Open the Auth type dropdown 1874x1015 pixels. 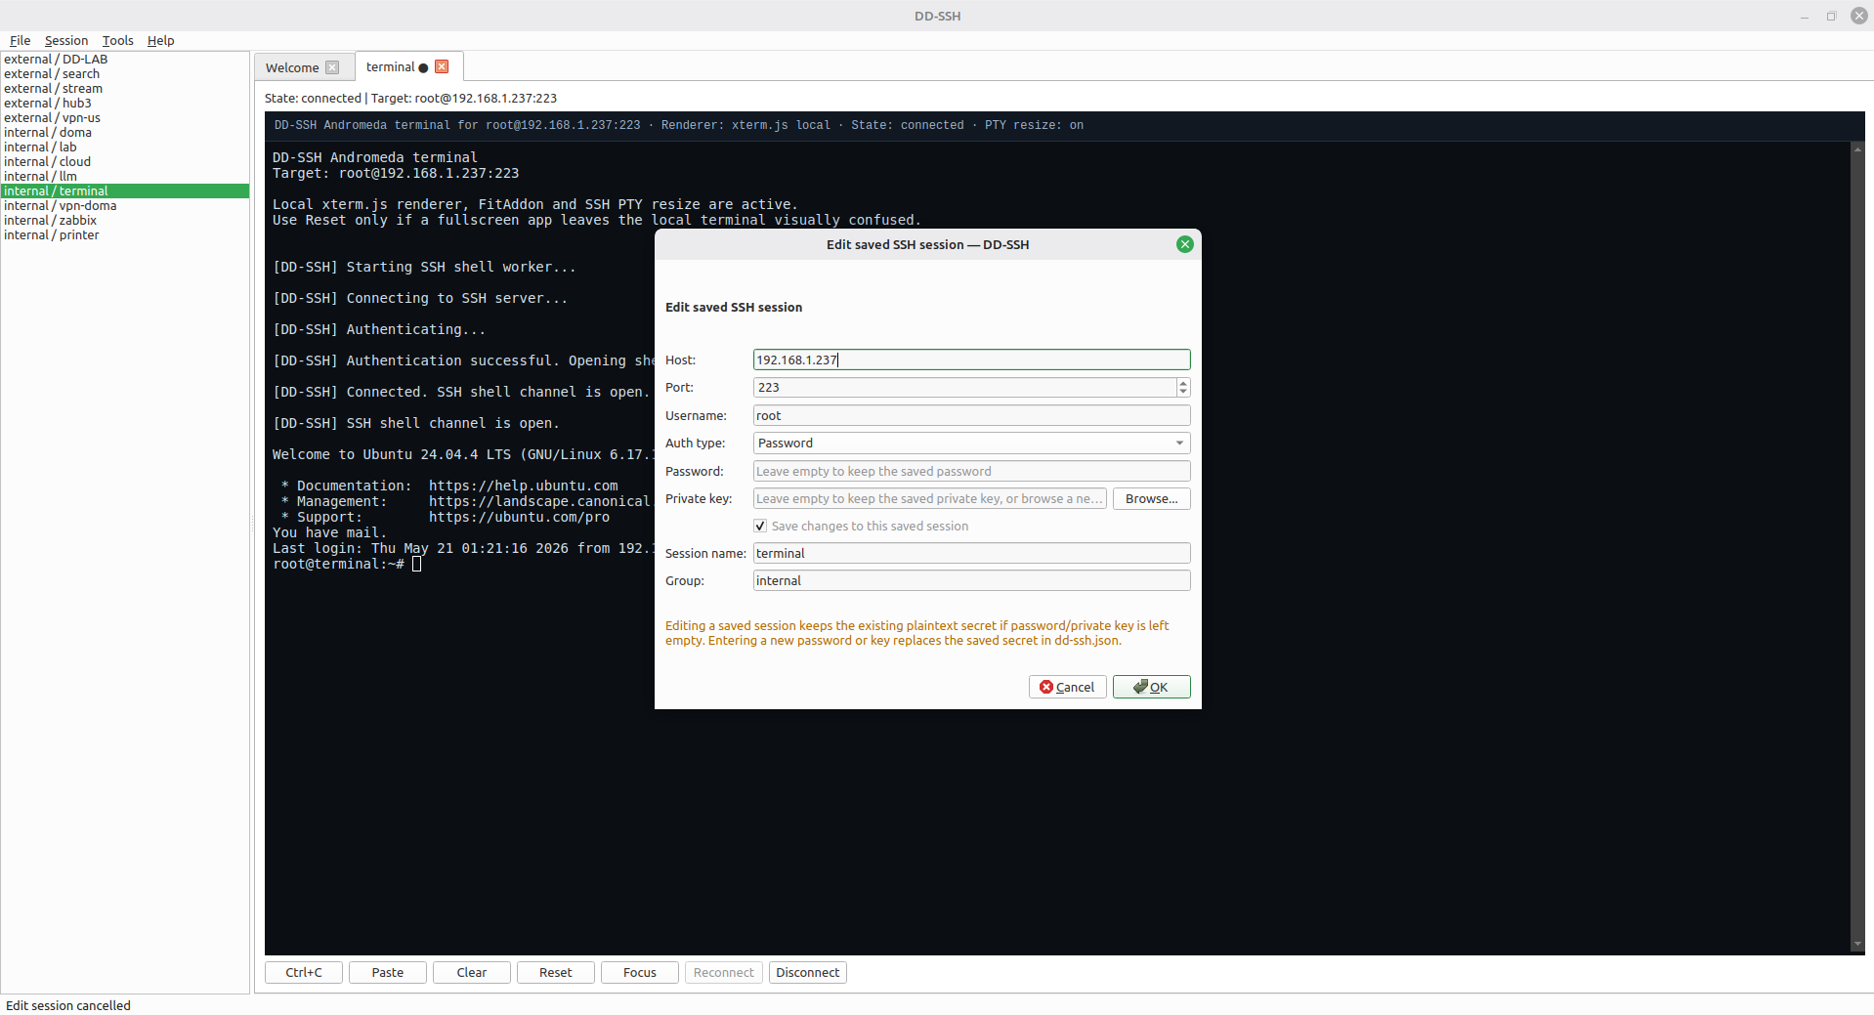tap(971, 444)
